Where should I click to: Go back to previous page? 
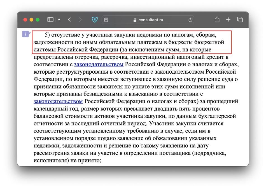pos(69,20)
